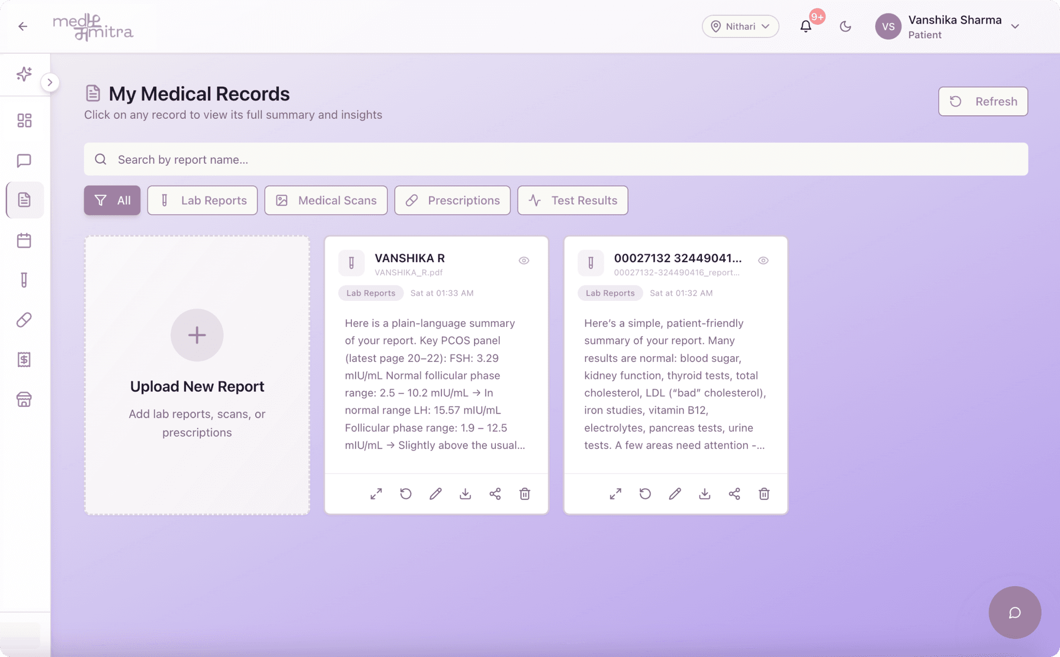Click the report name search field
1060x657 pixels.
[x=555, y=159]
